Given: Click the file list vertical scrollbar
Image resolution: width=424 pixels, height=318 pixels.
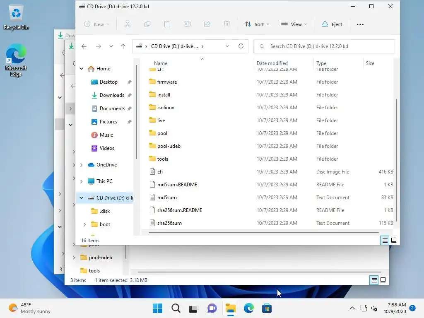Looking at the screenshot, I should pos(397,160).
